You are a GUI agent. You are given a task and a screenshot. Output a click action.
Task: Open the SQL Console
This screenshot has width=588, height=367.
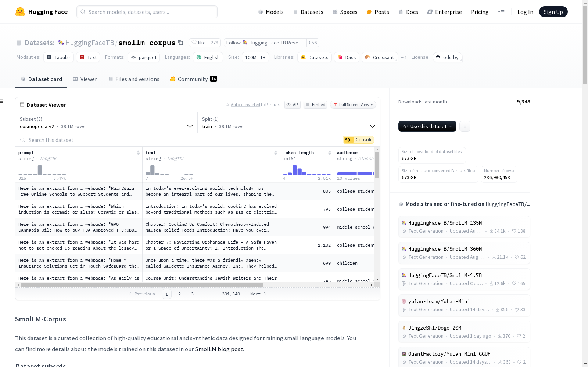tap(358, 140)
